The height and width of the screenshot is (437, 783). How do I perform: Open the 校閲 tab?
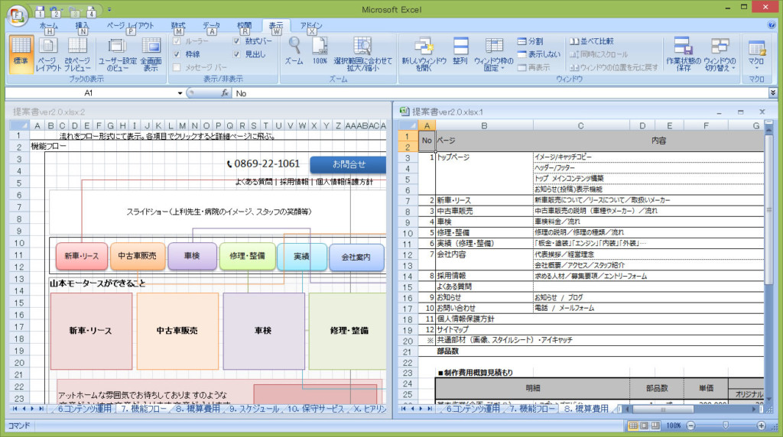244,26
